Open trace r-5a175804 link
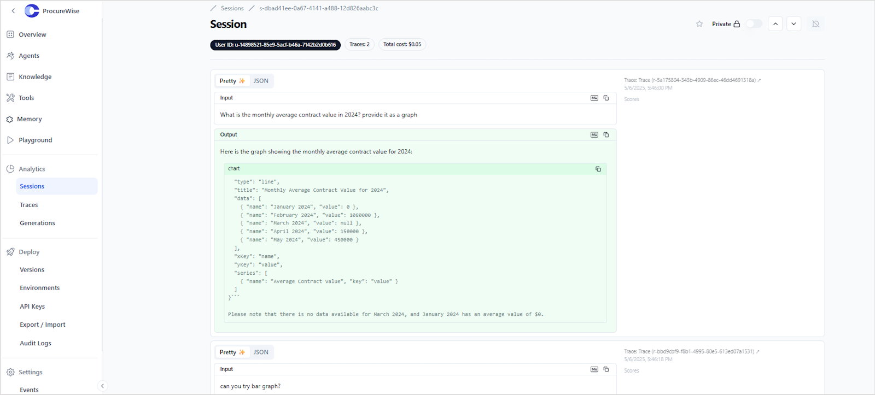This screenshot has height=395, width=875. [692, 80]
